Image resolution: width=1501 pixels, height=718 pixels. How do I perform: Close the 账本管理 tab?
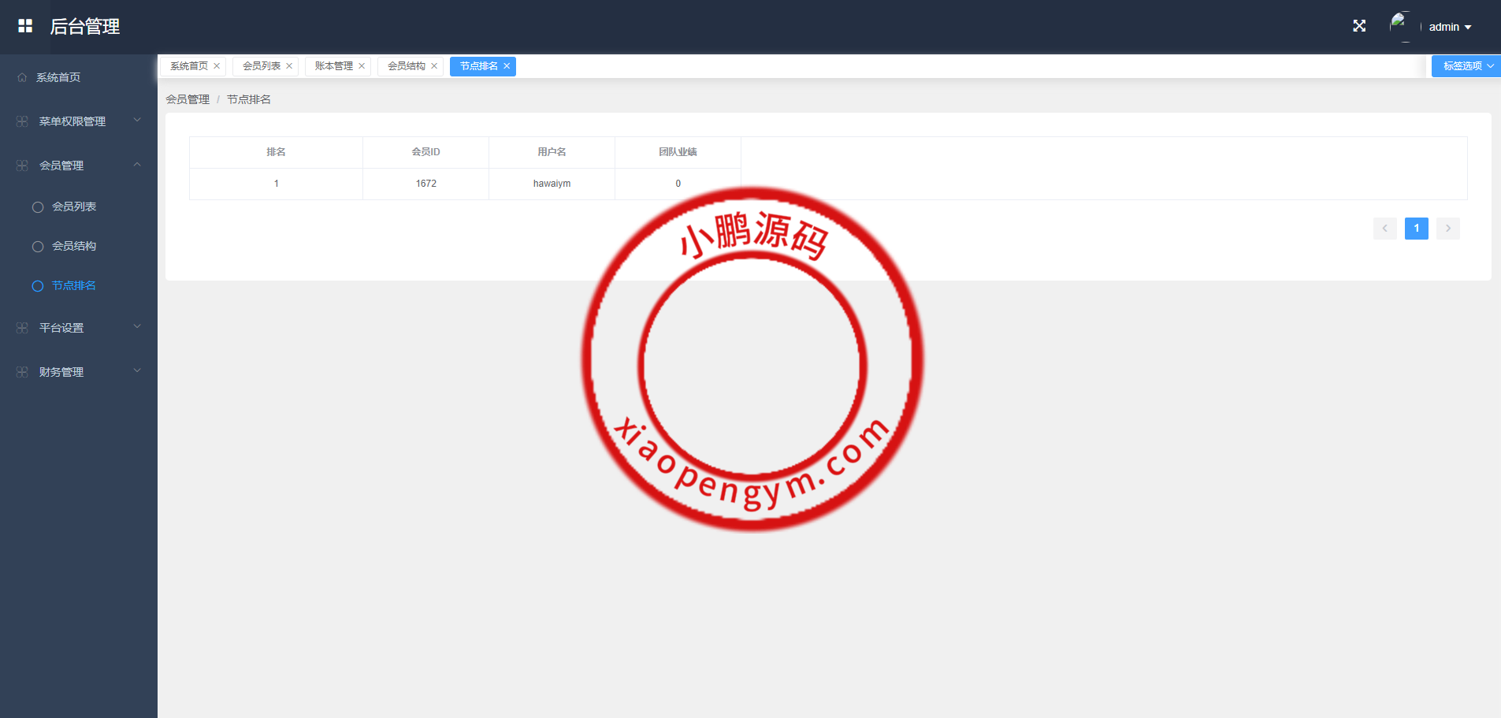[362, 66]
